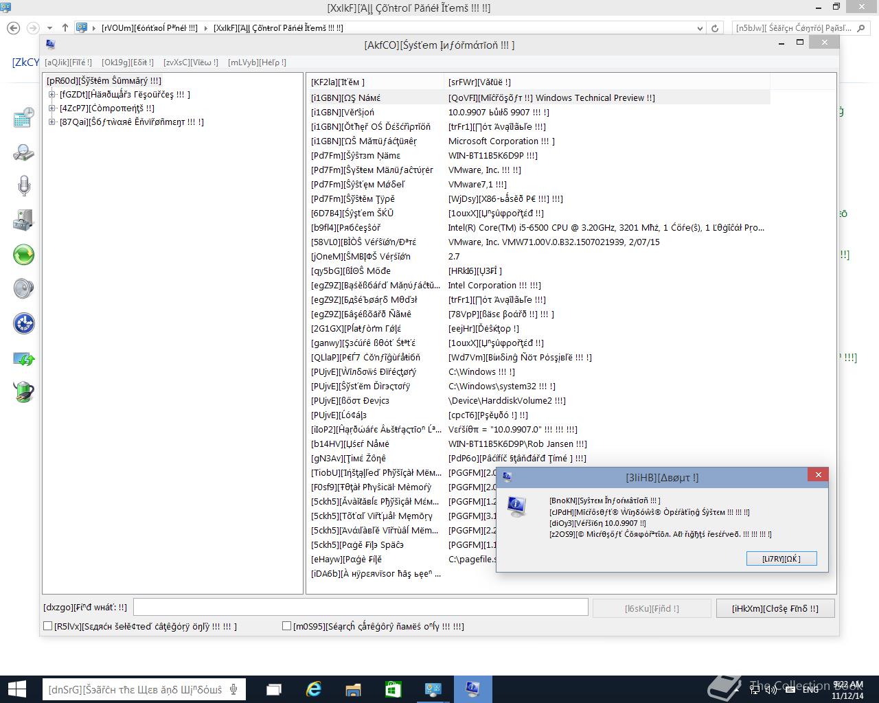This screenshot has width=879, height=703.
Task: Click Refresh button in Control Panel address bar
Action: 714,28
